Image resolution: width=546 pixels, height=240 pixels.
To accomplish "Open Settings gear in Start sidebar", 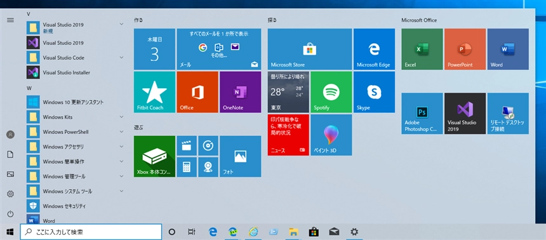I will (x=10, y=194).
